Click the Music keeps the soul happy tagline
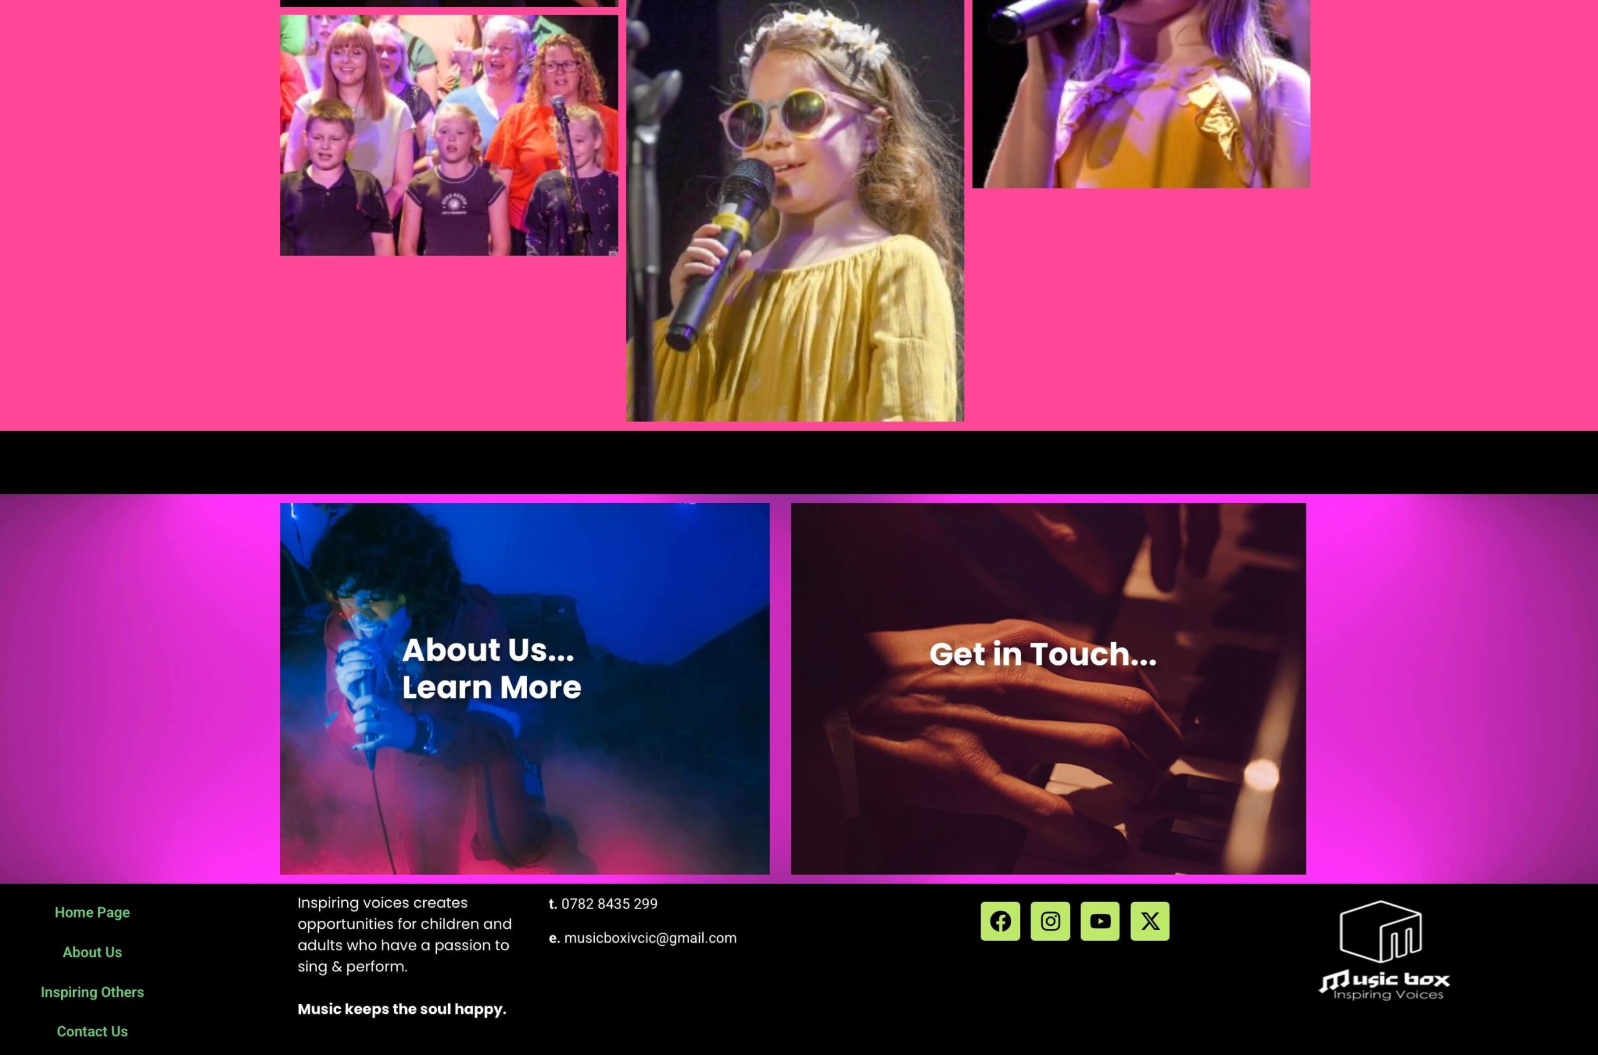1598x1055 pixels. [x=402, y=1009]
